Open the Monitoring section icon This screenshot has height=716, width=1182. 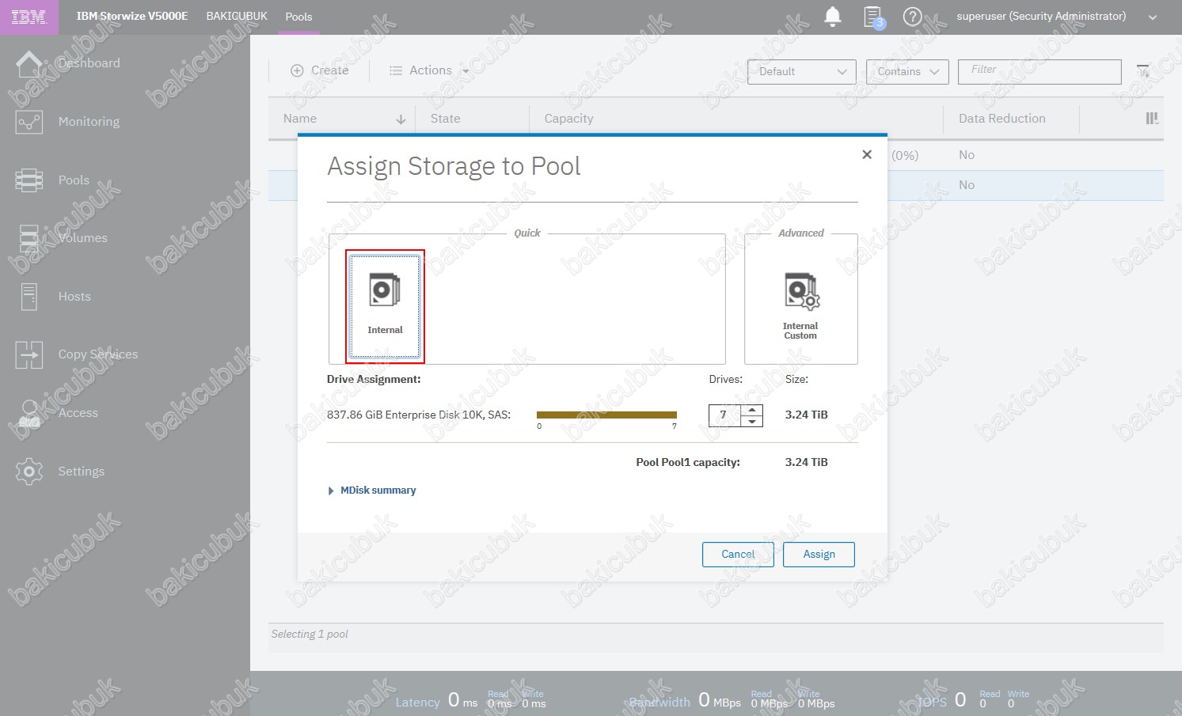[x=29, y=122]
